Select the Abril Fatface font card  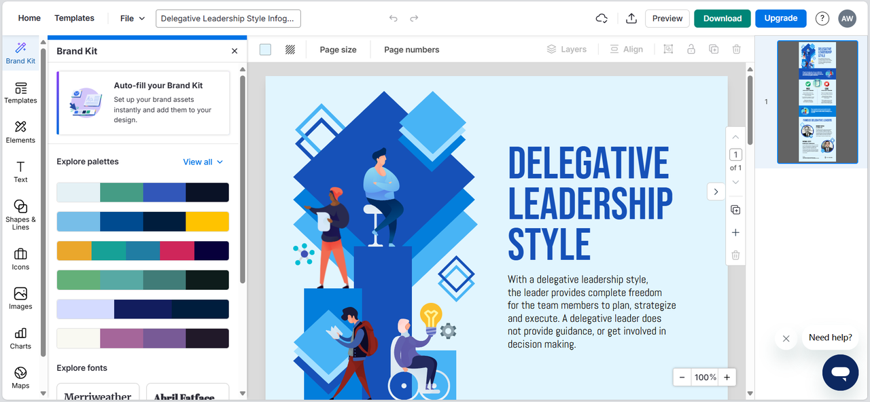pyautogui.click(x=188, y=392)
